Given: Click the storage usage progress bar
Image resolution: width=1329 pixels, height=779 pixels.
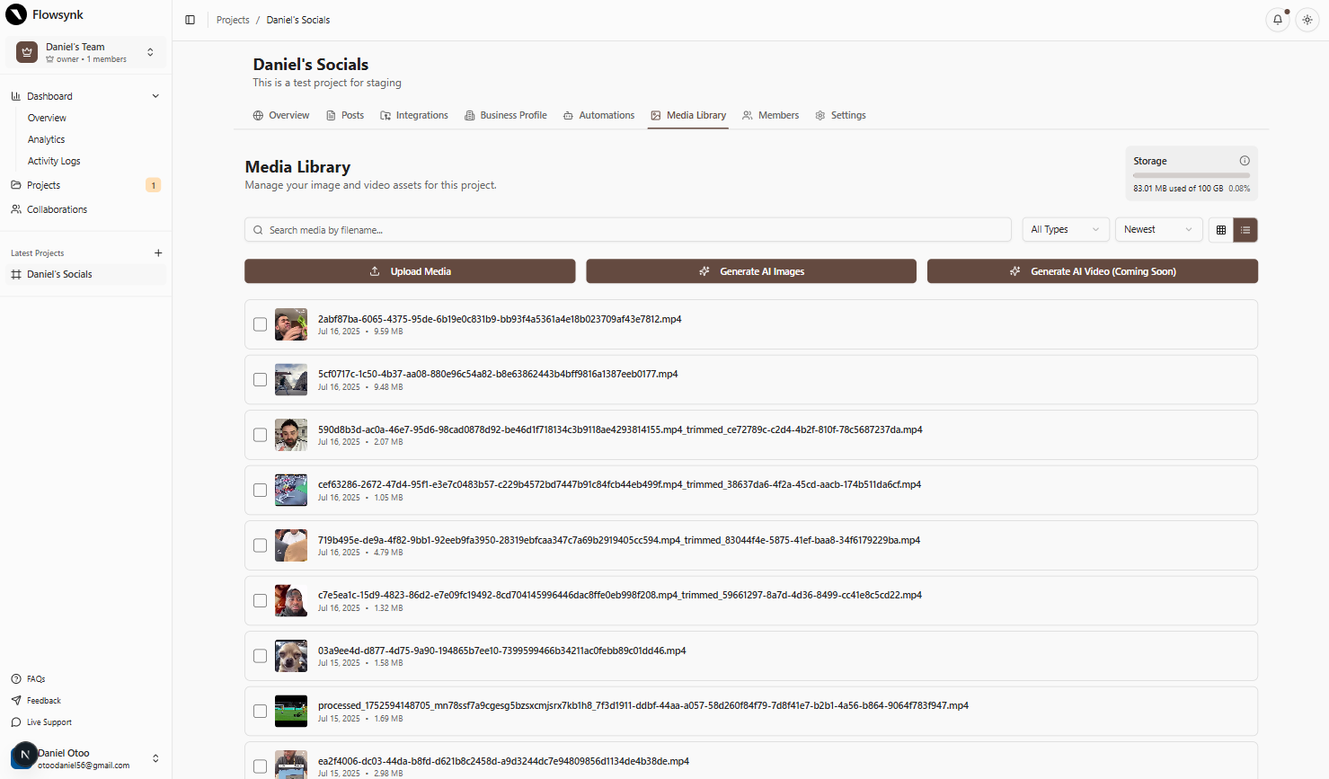Looking at the screenshot, I should [x=1191, y=175].
